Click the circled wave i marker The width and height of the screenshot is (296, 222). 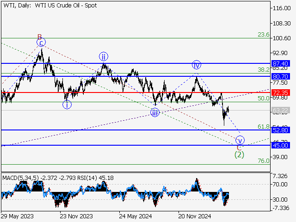(x=68, y=105)
